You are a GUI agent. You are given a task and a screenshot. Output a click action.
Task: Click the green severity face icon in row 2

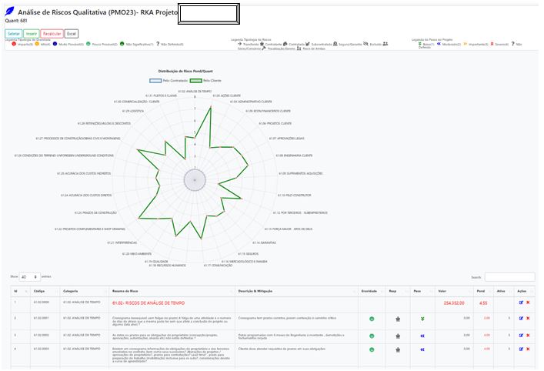(x=372, y=318)
